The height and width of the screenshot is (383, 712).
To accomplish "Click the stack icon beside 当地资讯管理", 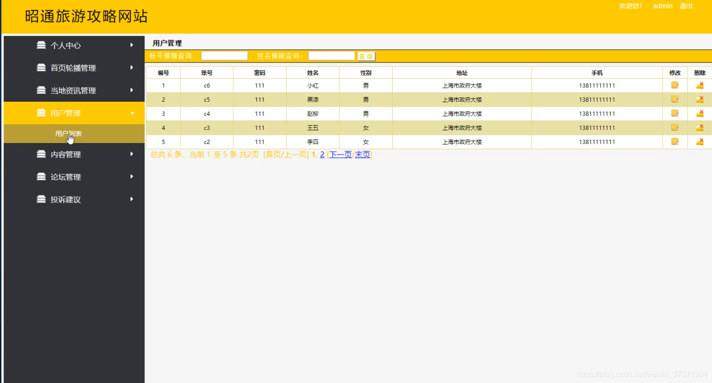I will 41,90.
